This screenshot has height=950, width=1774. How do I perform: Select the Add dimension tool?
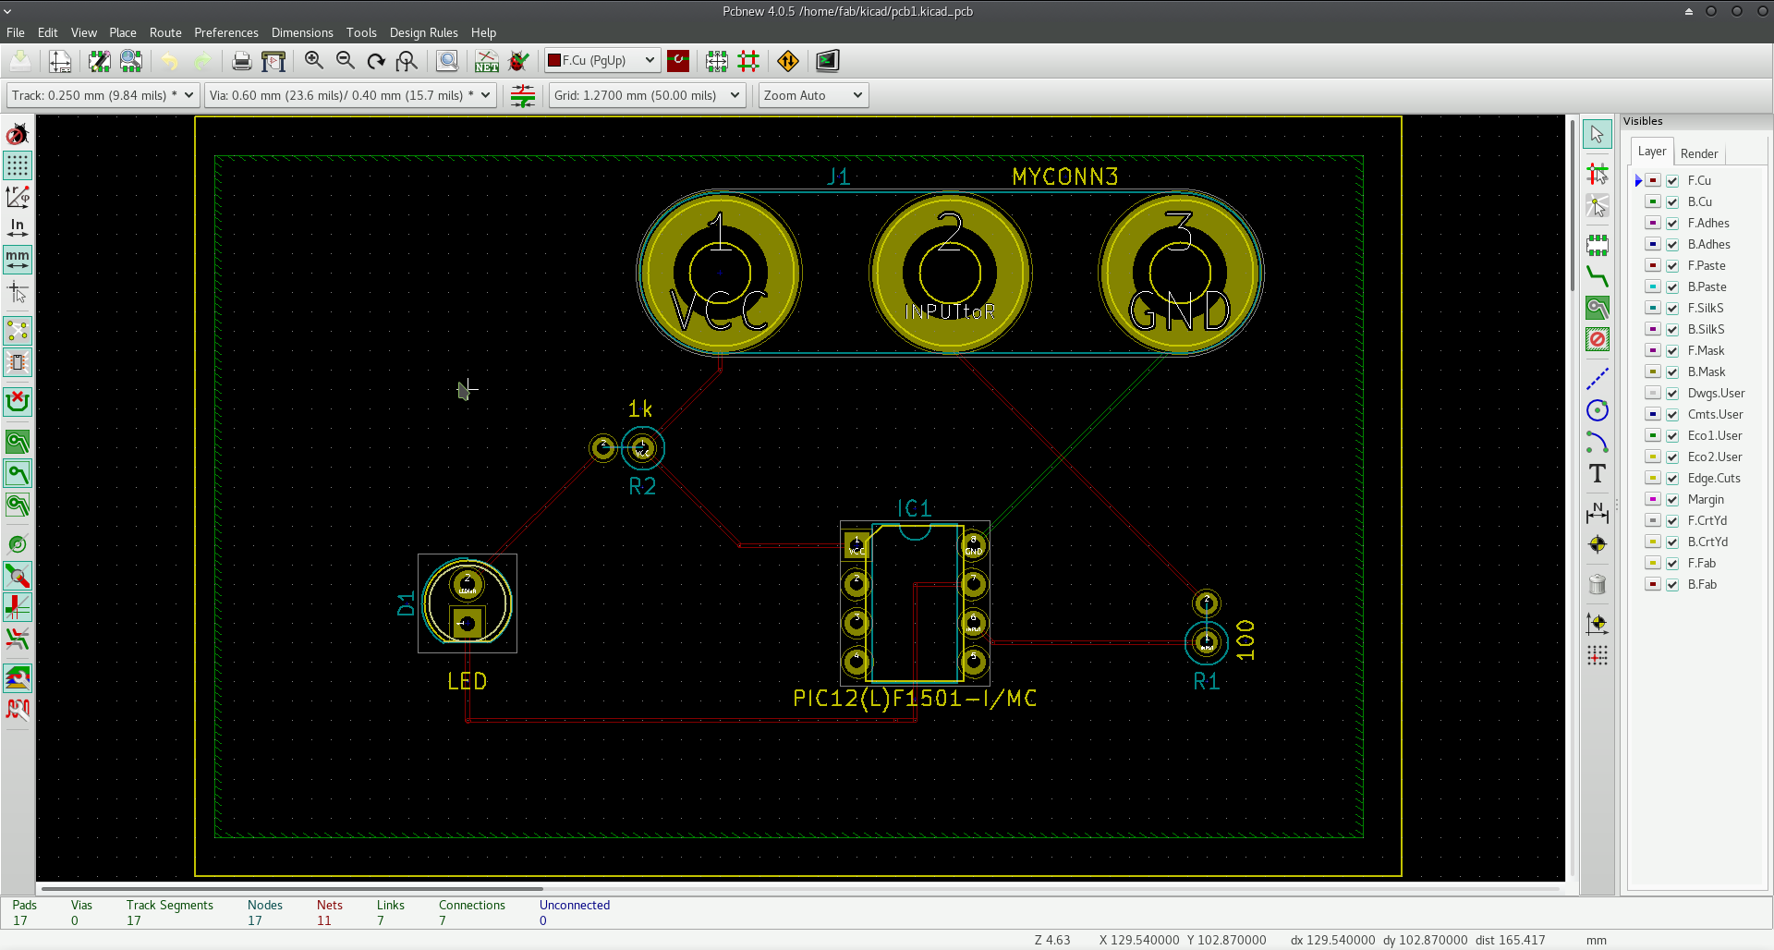pyautogui.click(x=1598, y=513)
